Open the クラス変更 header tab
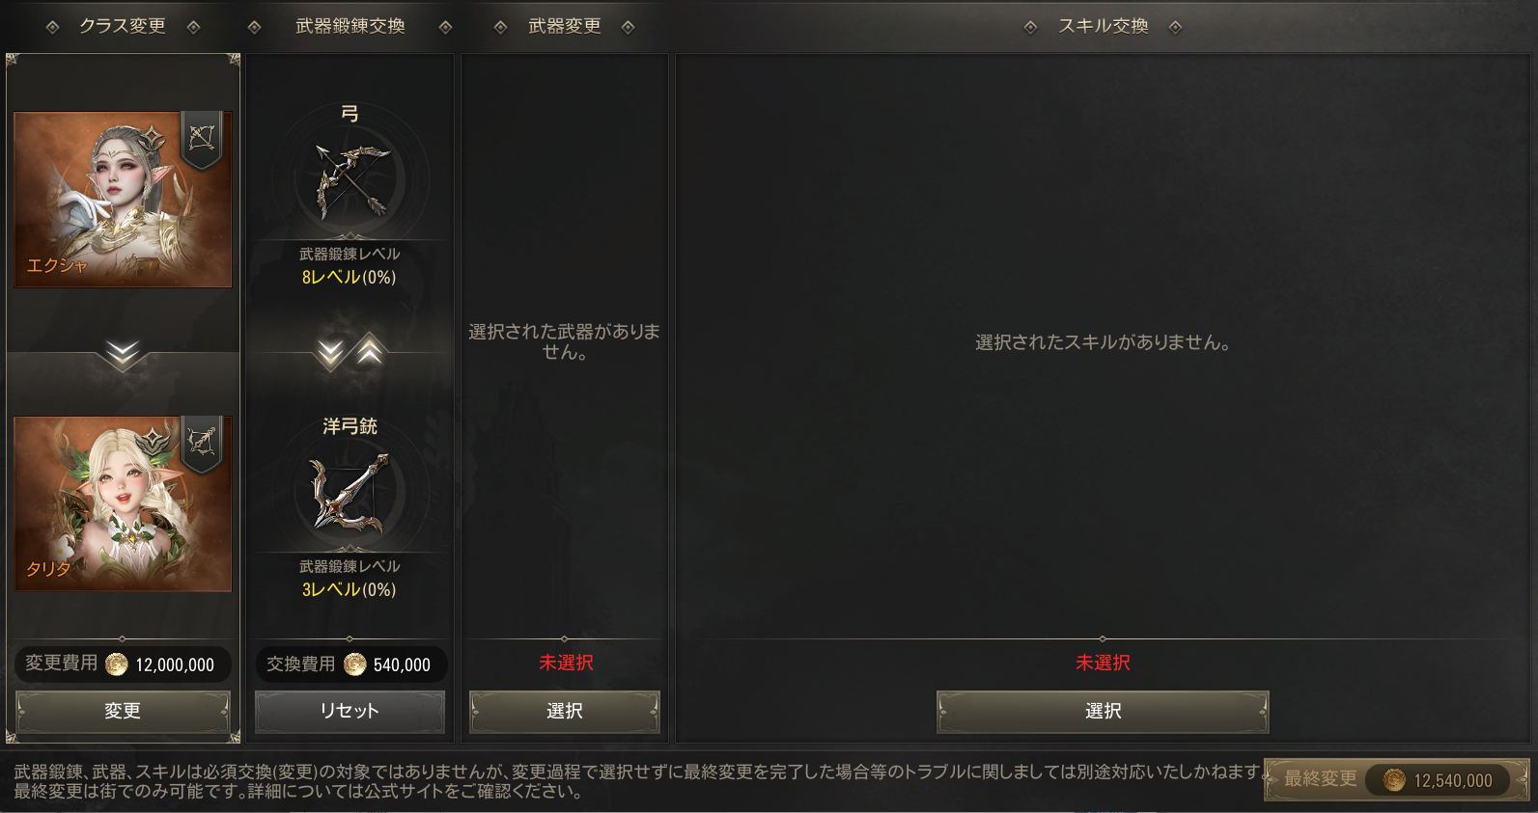 pyautogui.click(x=123, y=26)
